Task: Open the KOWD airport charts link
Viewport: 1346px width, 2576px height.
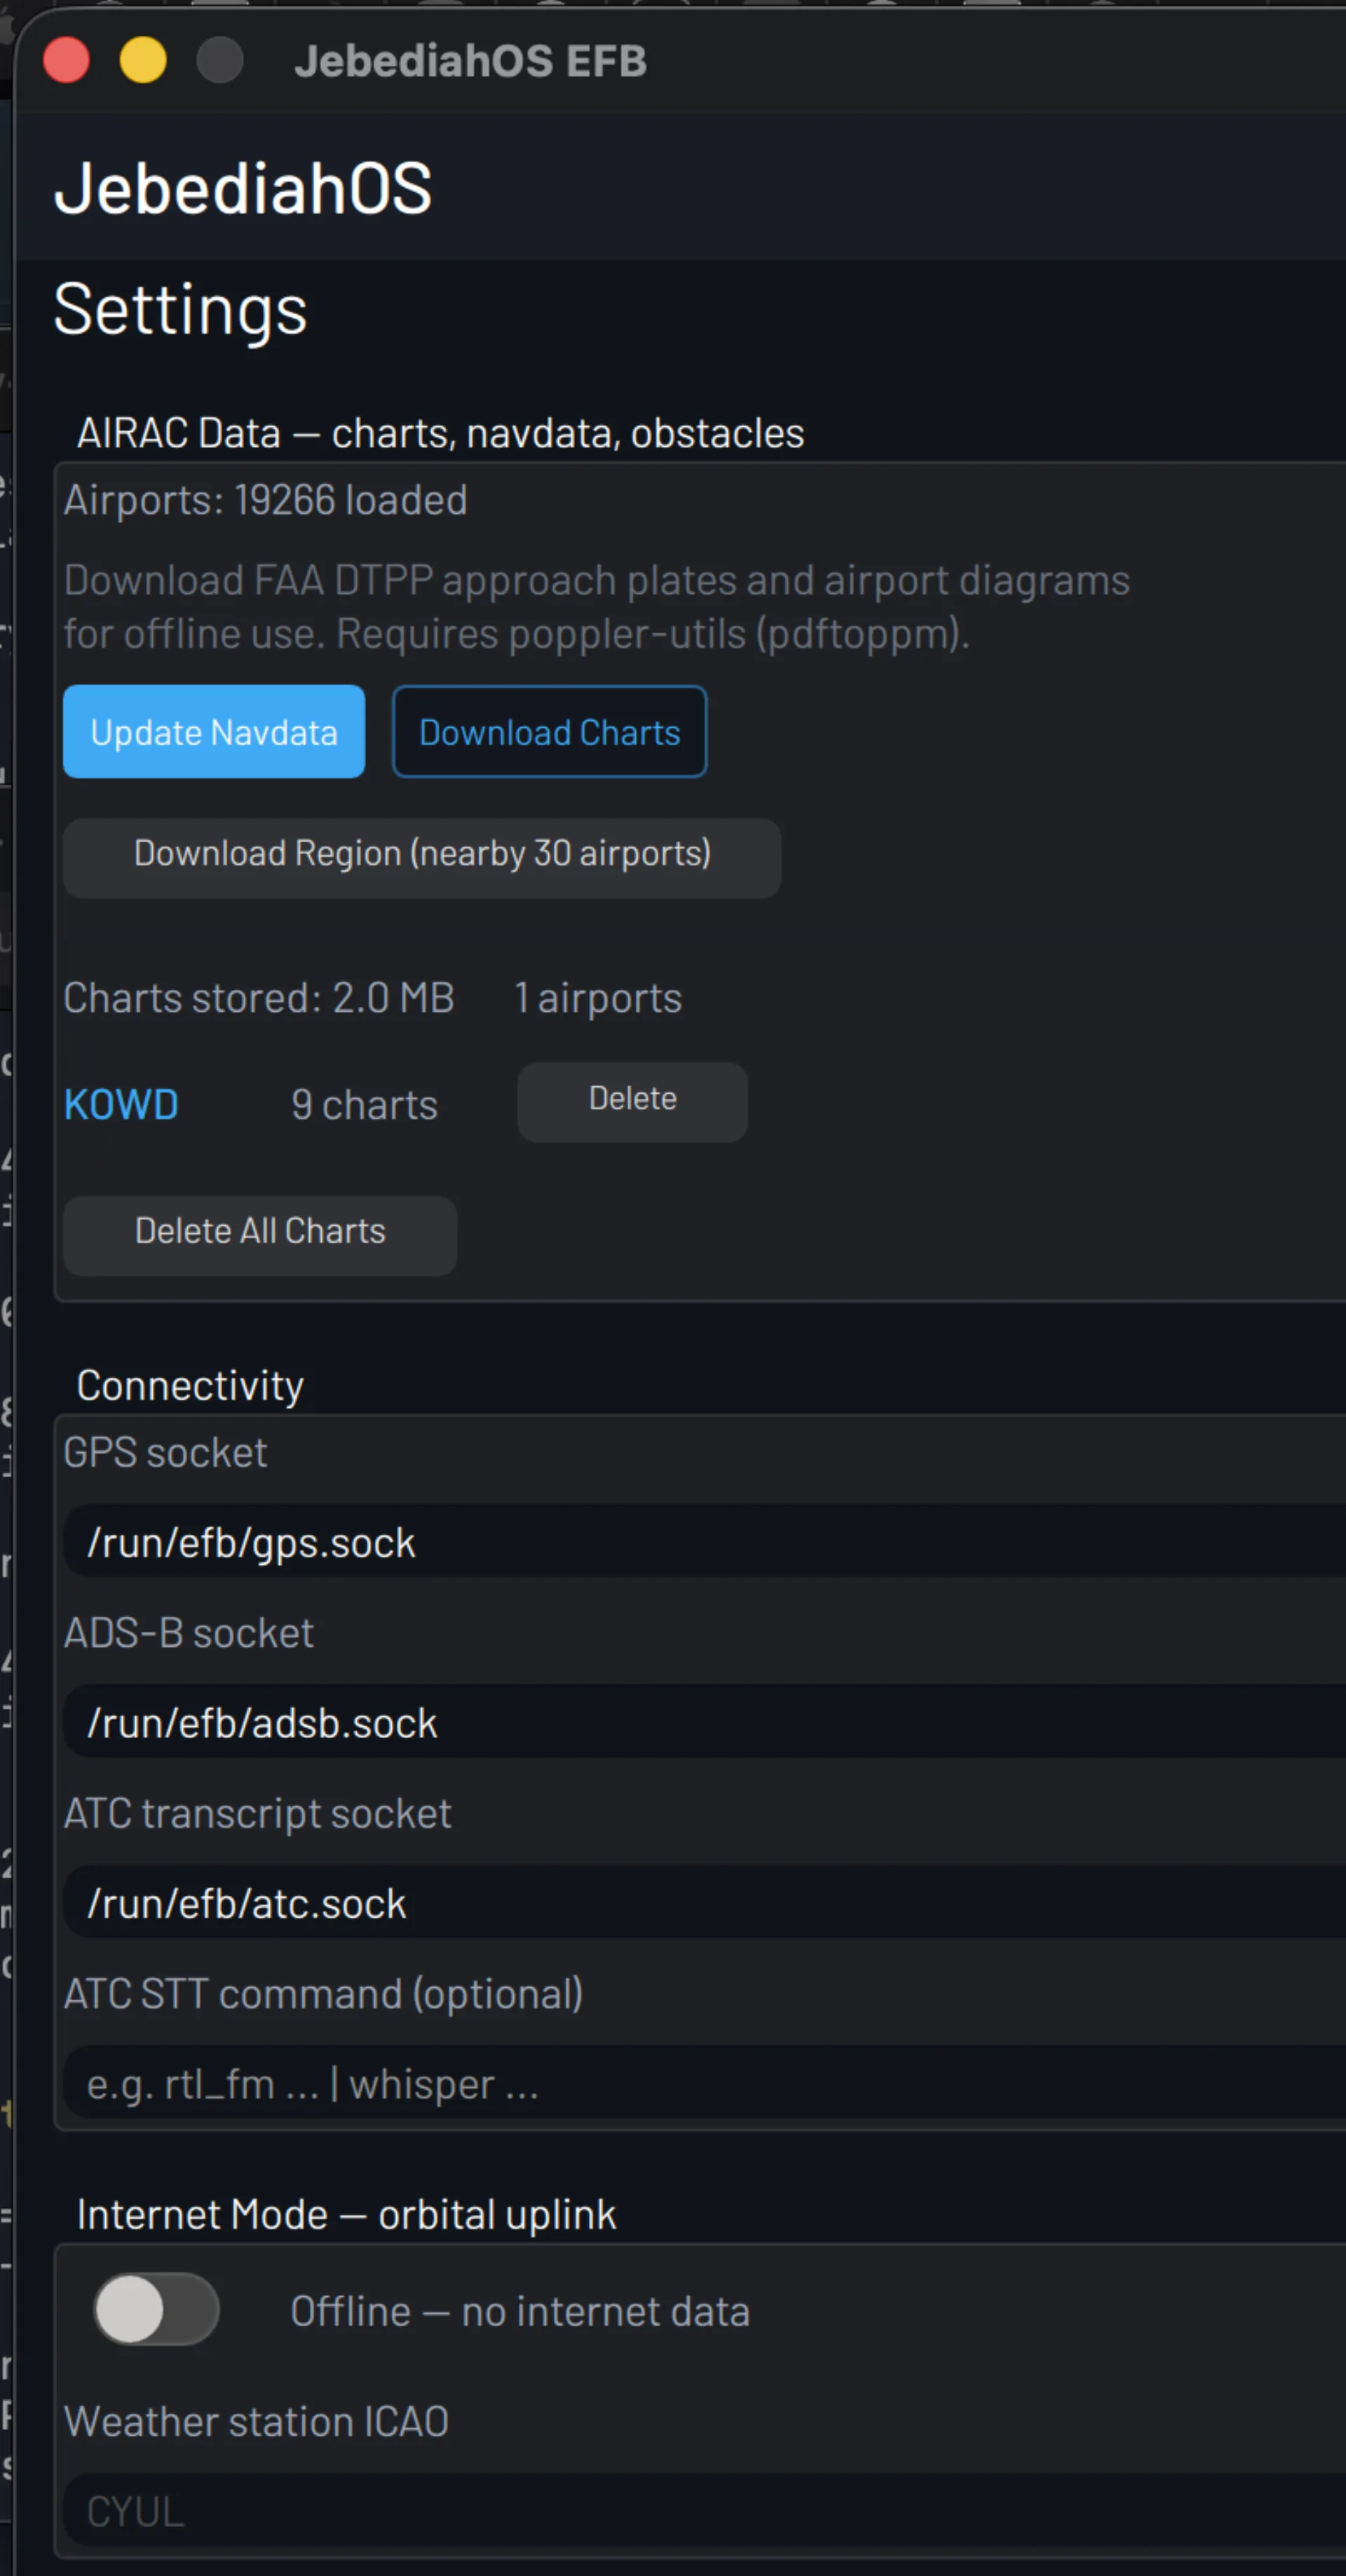Action: pos(120,1104)
